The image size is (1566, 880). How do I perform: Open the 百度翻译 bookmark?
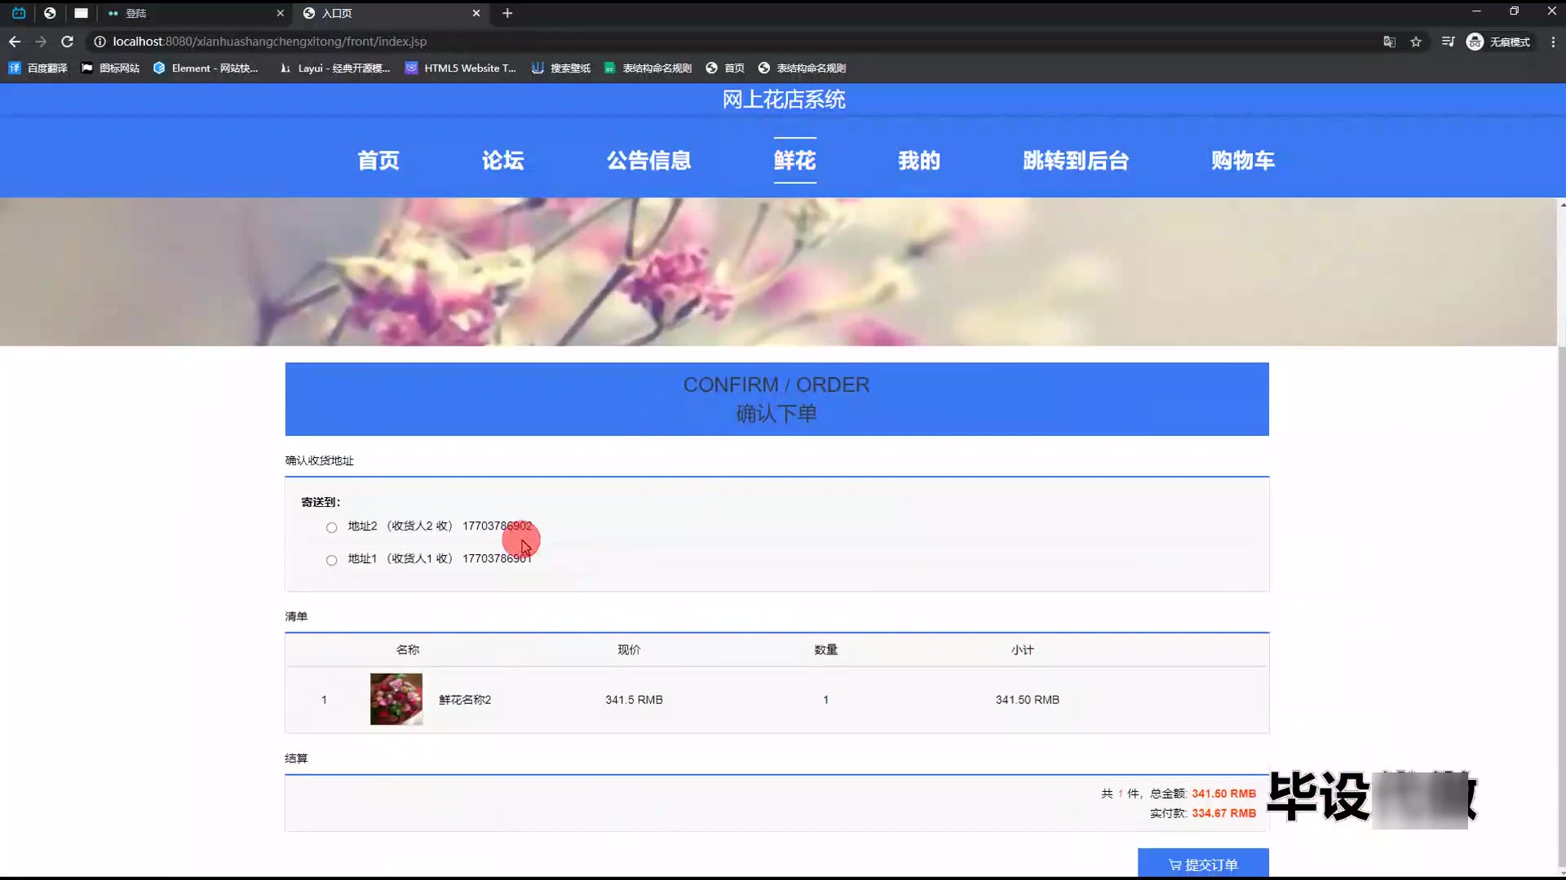click(38, 68)
